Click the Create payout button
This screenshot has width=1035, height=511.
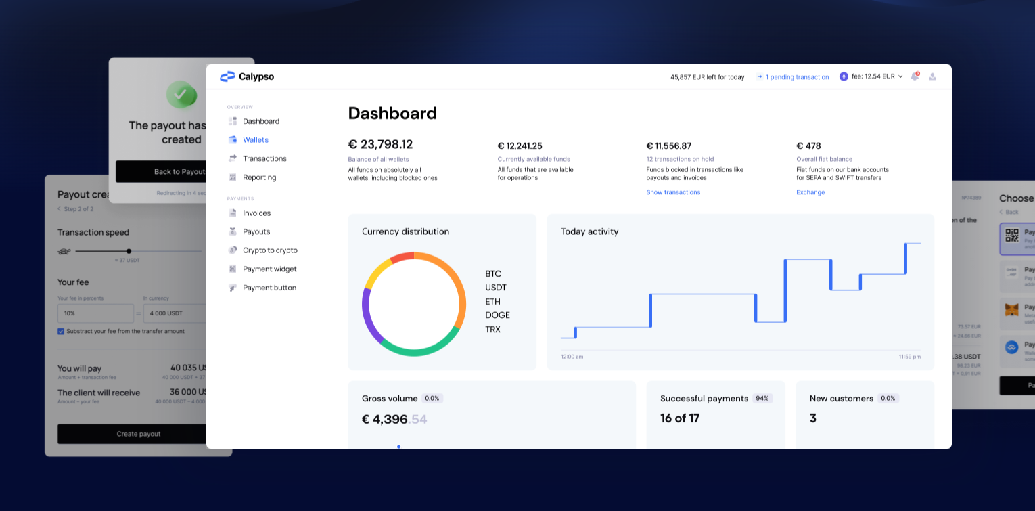point(133,434)
